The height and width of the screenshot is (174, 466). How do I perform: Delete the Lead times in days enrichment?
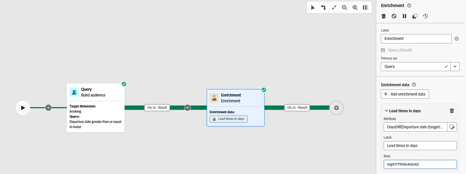point(452,111)
